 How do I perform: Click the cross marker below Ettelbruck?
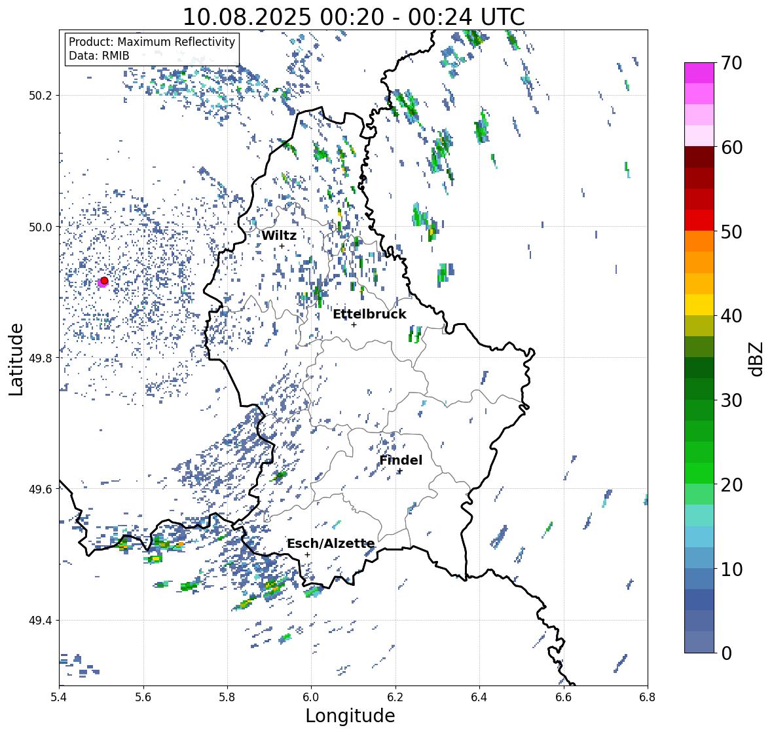[354, 324]
